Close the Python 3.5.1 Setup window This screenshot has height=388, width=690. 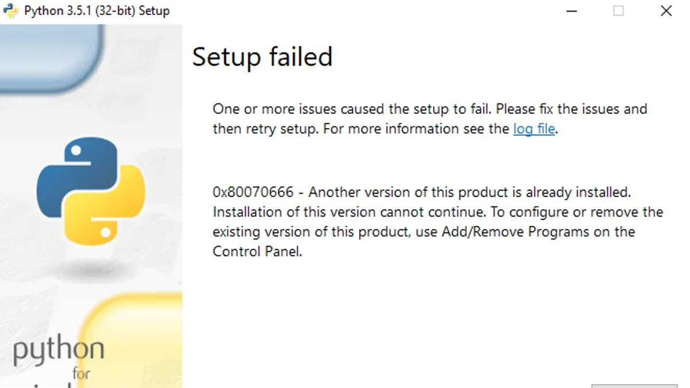coord(666,11)
